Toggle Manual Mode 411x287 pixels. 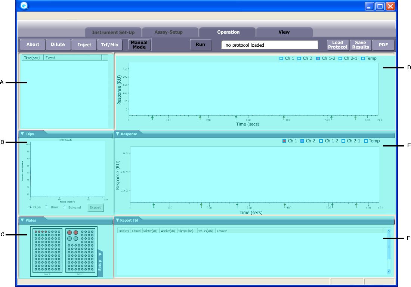139,45
